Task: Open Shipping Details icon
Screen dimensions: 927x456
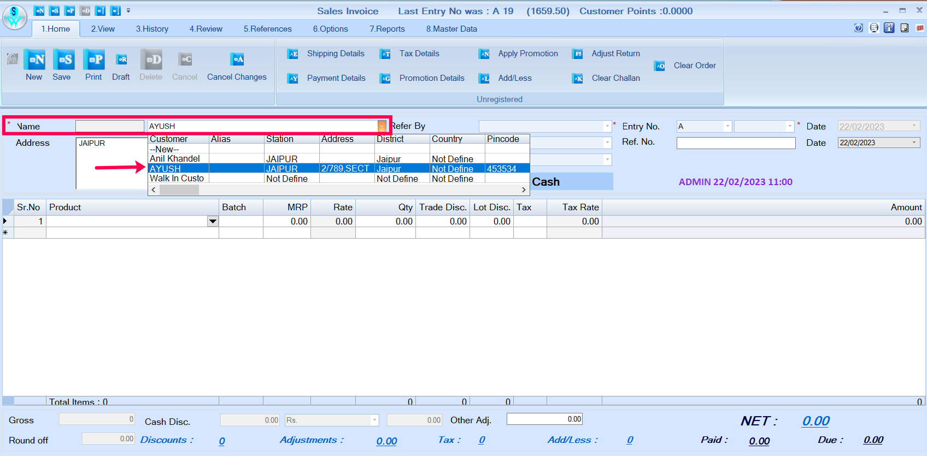Action: pyautogui.click(x=293, y=54)
